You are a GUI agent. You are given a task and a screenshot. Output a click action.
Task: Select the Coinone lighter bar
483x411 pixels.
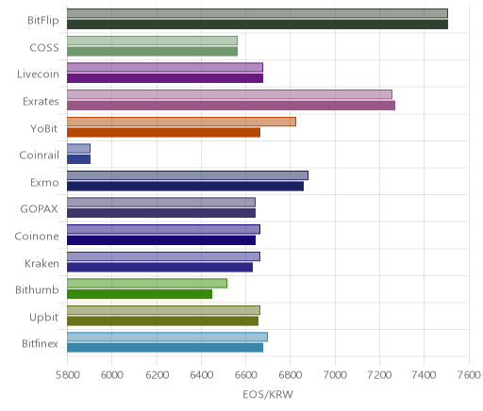click(163, 229)
